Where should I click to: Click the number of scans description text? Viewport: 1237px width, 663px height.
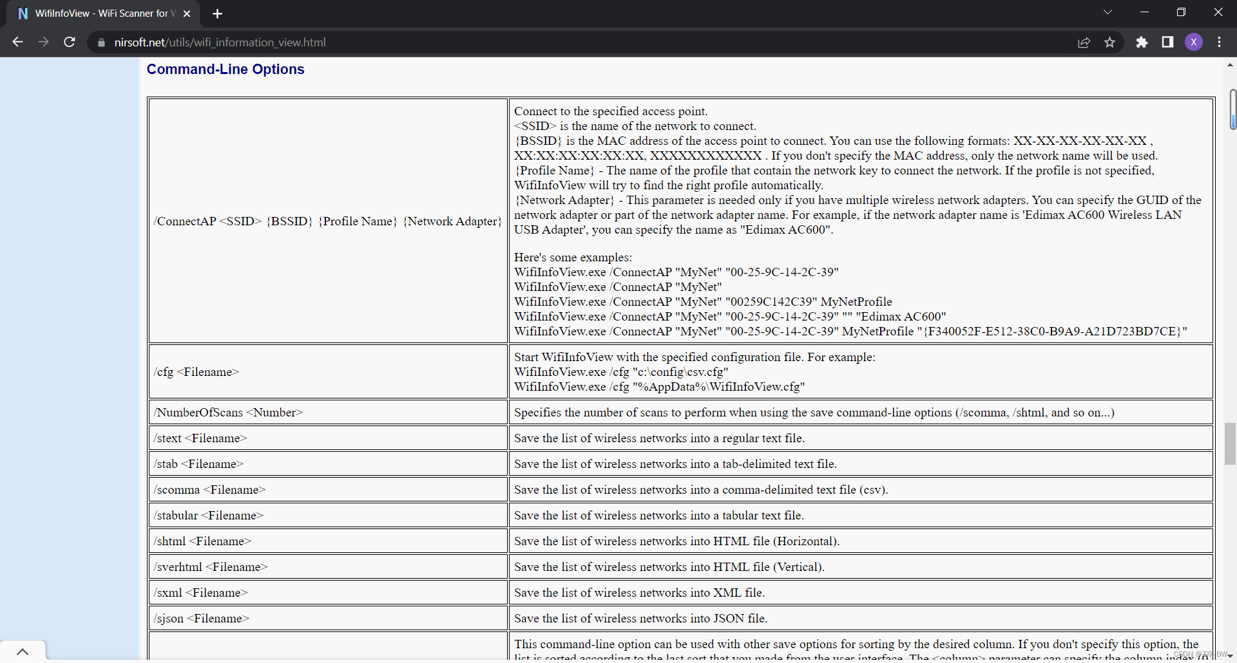814,412
